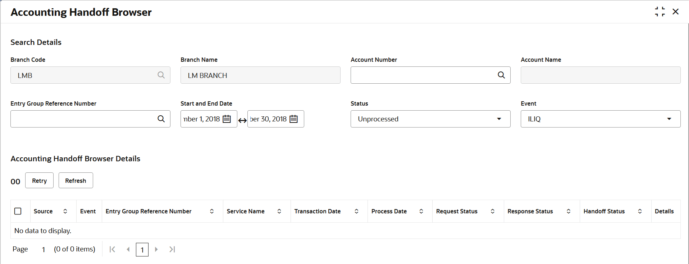Viewport: 689px width, 264px height.
Task: Open Entry Group Reference Number lookup icon
Action: [x=161, y=119]
